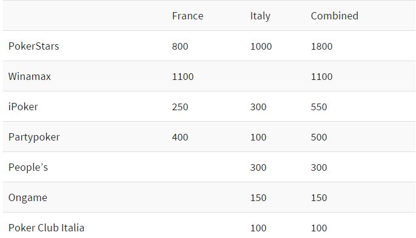Click the France column header
Viewport: 416px width, 238px height.
point(187,16)
